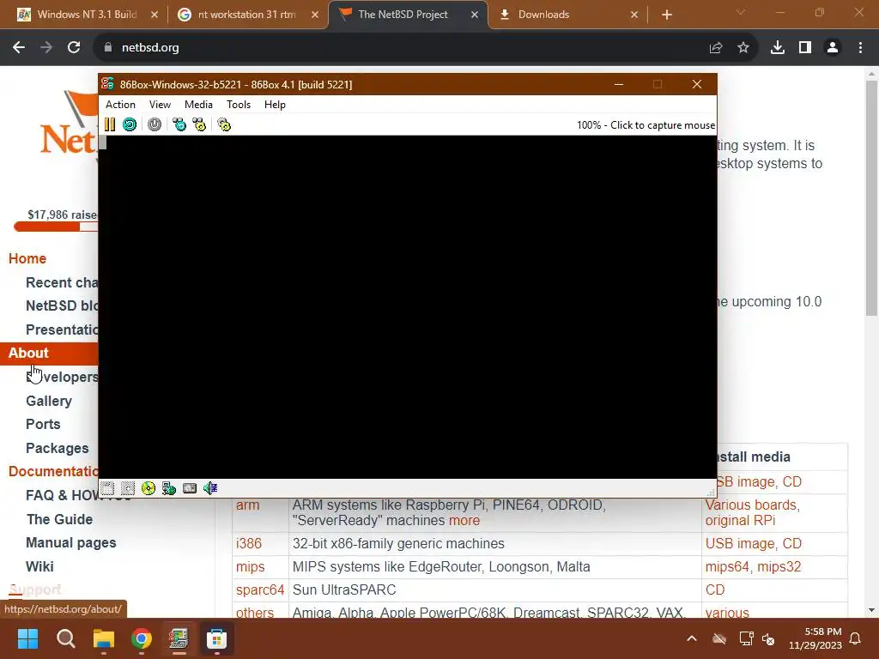
Task: Open Home link in NetBSD sidebar
Action: (27, 258)
